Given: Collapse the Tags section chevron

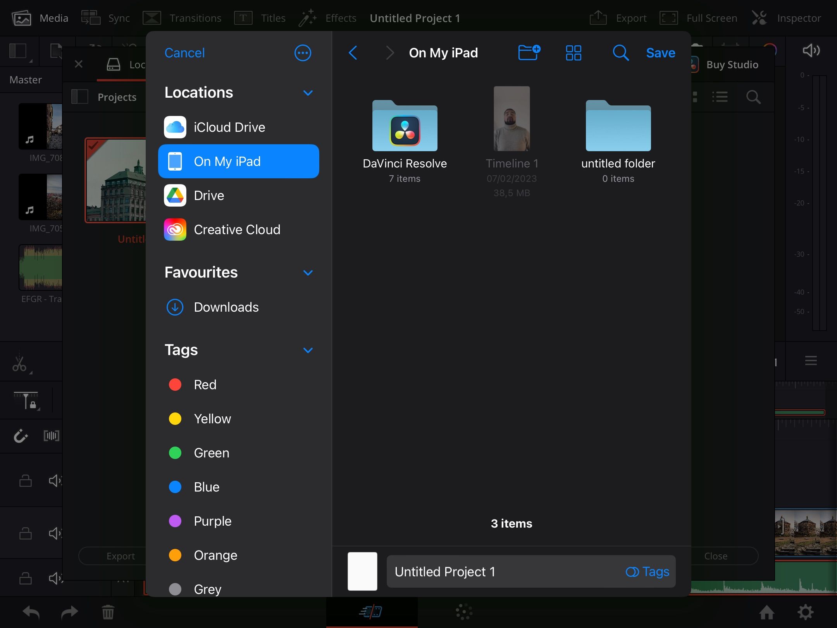Looking at the screenshot, I should click(308, 350).
